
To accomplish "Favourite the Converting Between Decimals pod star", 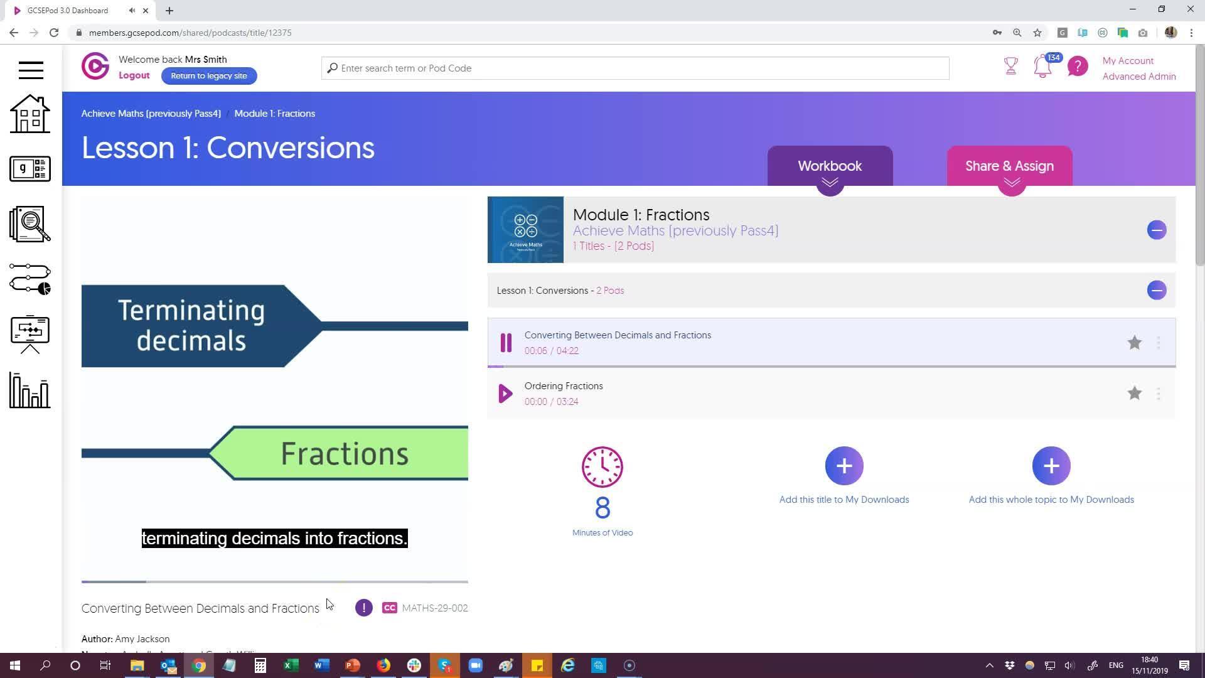I will 1134,343.
